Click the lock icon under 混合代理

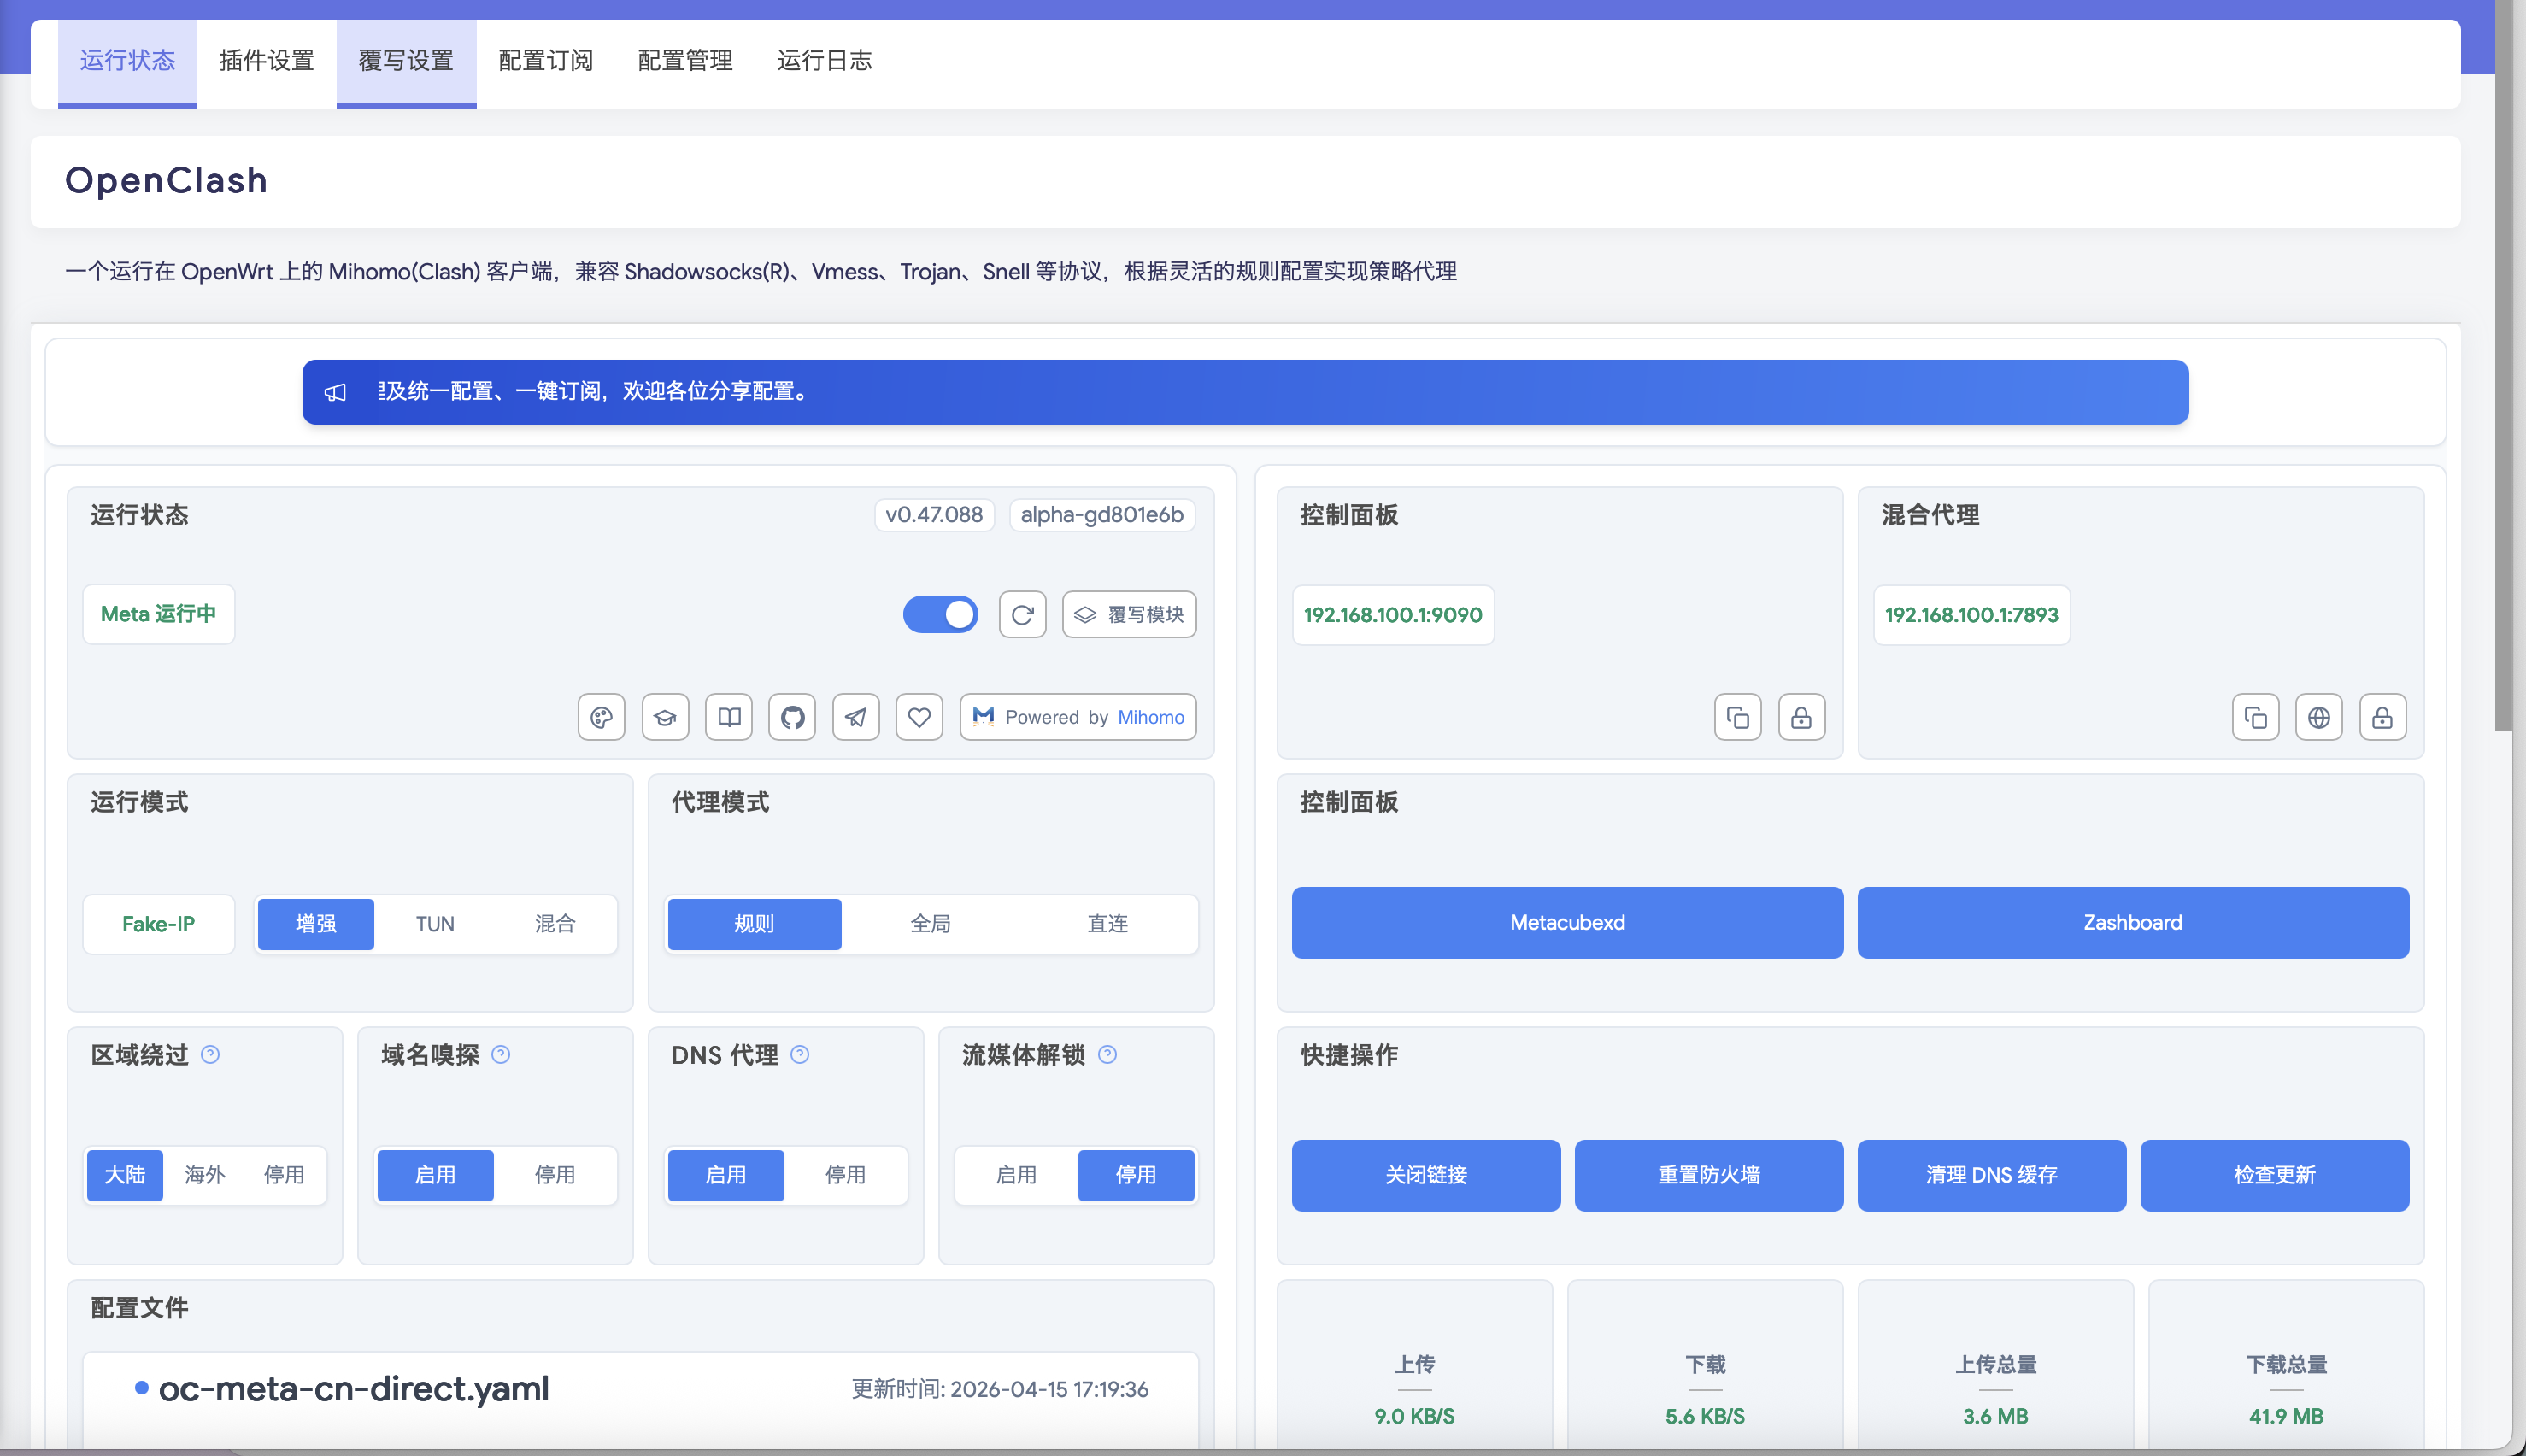click(2383, 717)
